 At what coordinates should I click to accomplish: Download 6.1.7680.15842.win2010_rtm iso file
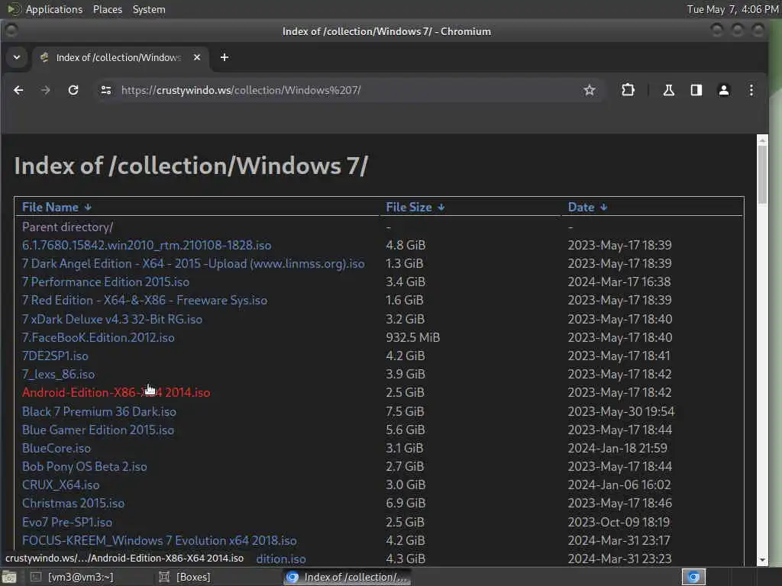tap(147, 245)
